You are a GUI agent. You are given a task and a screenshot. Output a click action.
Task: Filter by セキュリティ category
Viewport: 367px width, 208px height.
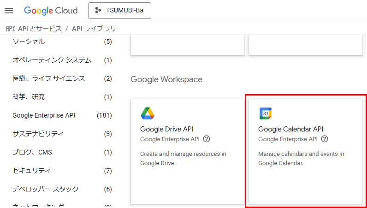point(31,171)
